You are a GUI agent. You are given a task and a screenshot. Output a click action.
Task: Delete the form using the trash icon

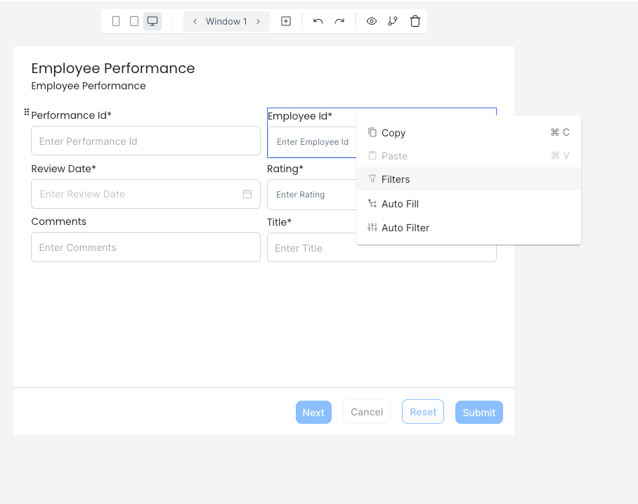(x=415, y=20)
